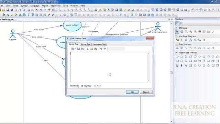Click the 'make search' link label
Viewport: 220px width, 124px height.
[x=39, y=30]
